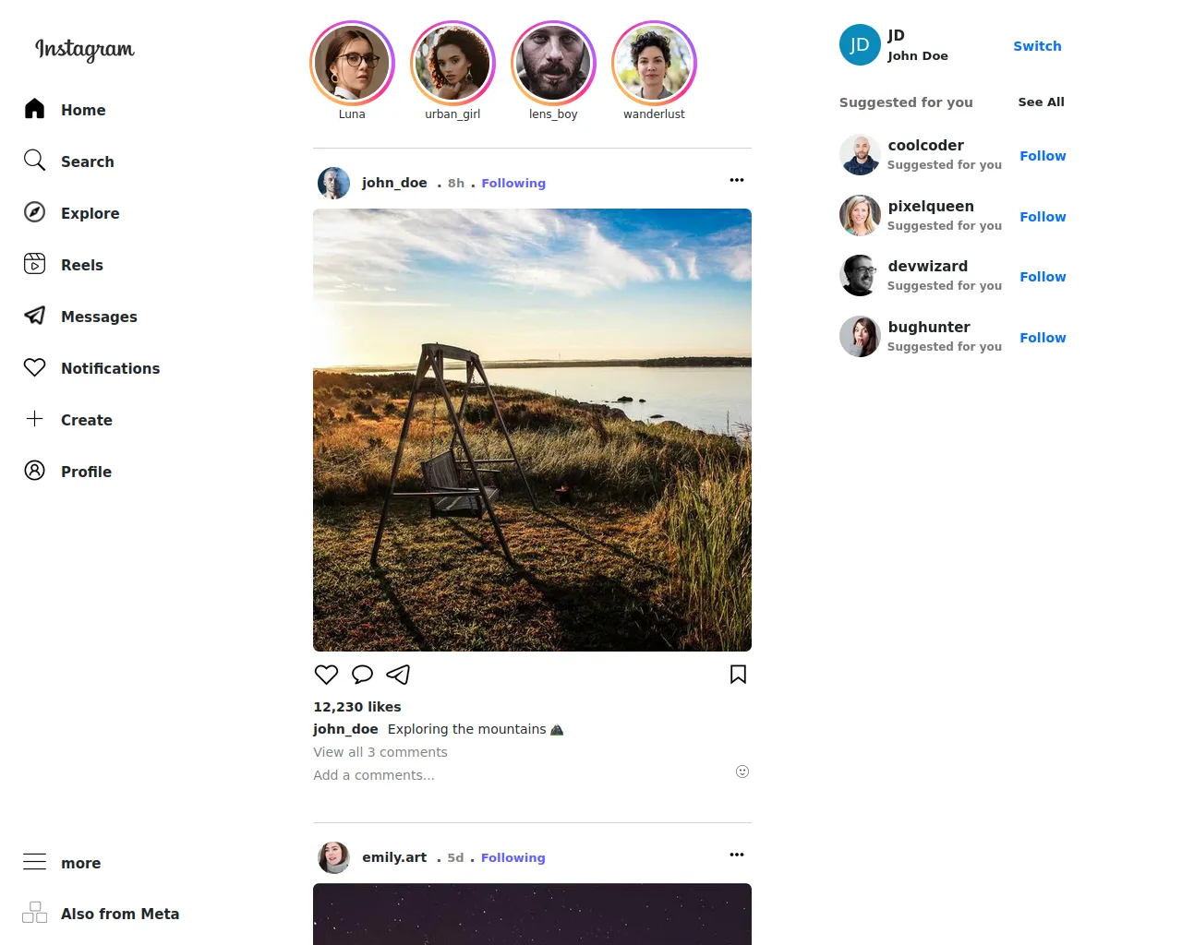The width and height of the screenshot is (1182, 945).
Task: Click emily.art's starry night post image
Action: [x=532, y=914]
